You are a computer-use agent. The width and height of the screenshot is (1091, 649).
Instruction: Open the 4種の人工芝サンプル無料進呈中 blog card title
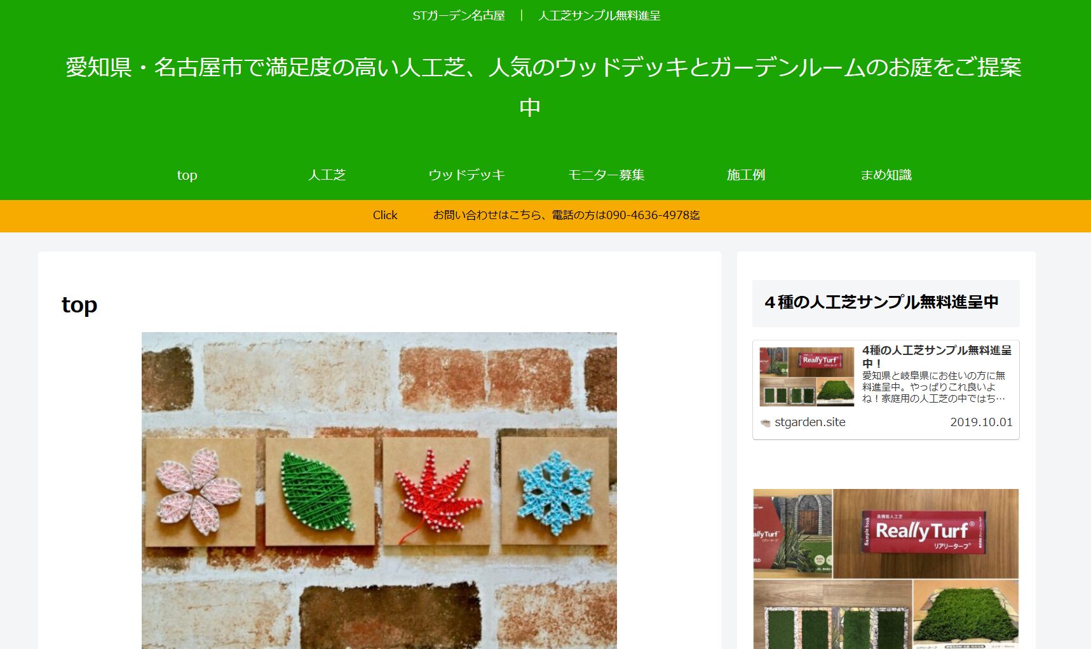937,356
